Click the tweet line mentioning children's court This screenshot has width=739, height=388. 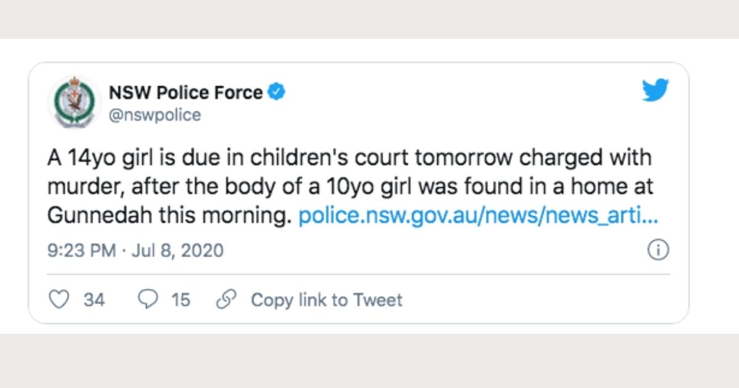(x=349, y=160)
